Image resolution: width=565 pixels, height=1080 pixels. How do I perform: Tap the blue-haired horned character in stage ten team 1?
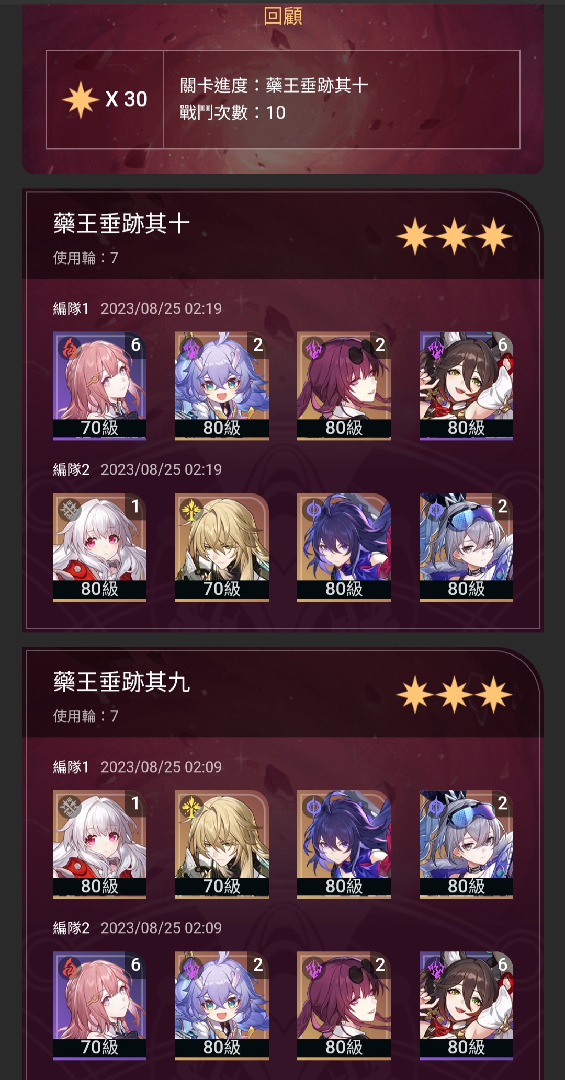tap(222, 386)
